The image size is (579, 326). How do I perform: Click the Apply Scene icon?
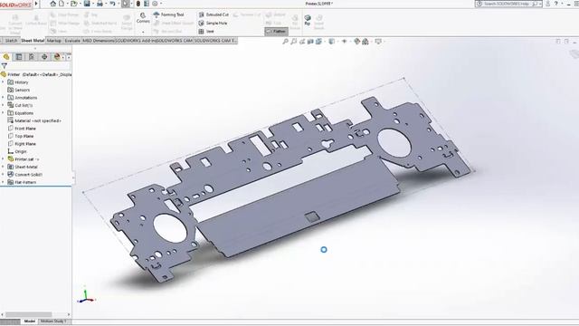(365, 42)
